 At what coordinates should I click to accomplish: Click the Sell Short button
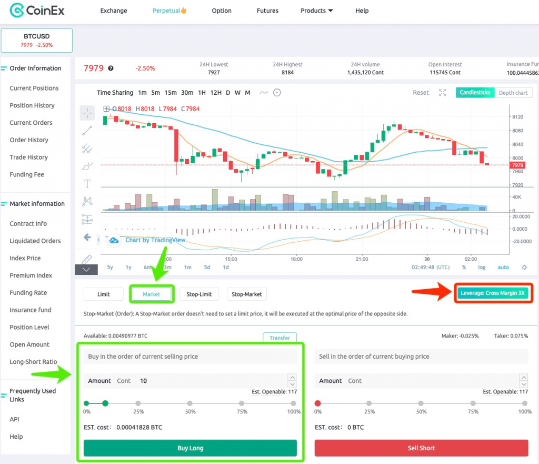click(x=422, y=448)
